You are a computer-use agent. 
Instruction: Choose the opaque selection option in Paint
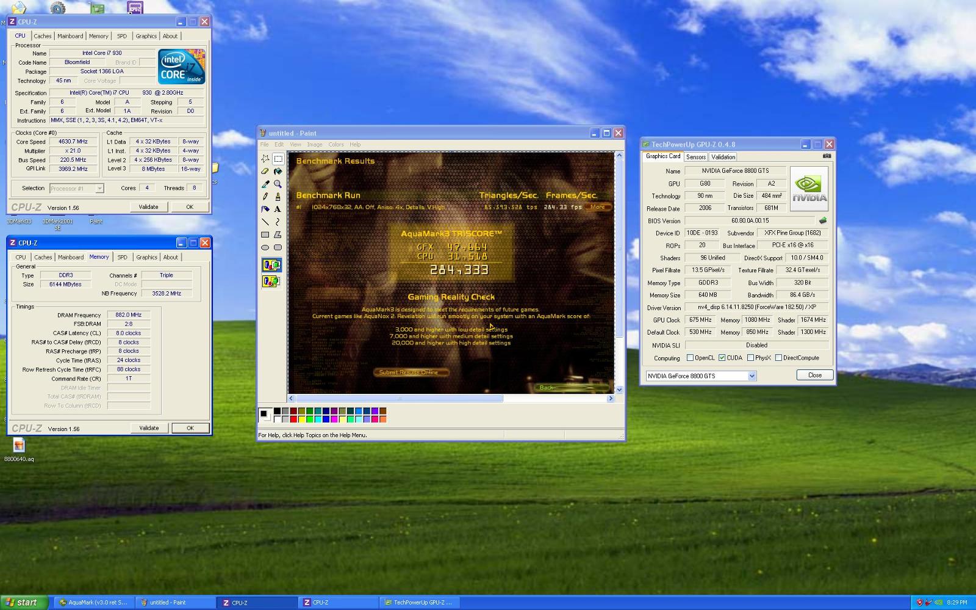pos(271,265)
